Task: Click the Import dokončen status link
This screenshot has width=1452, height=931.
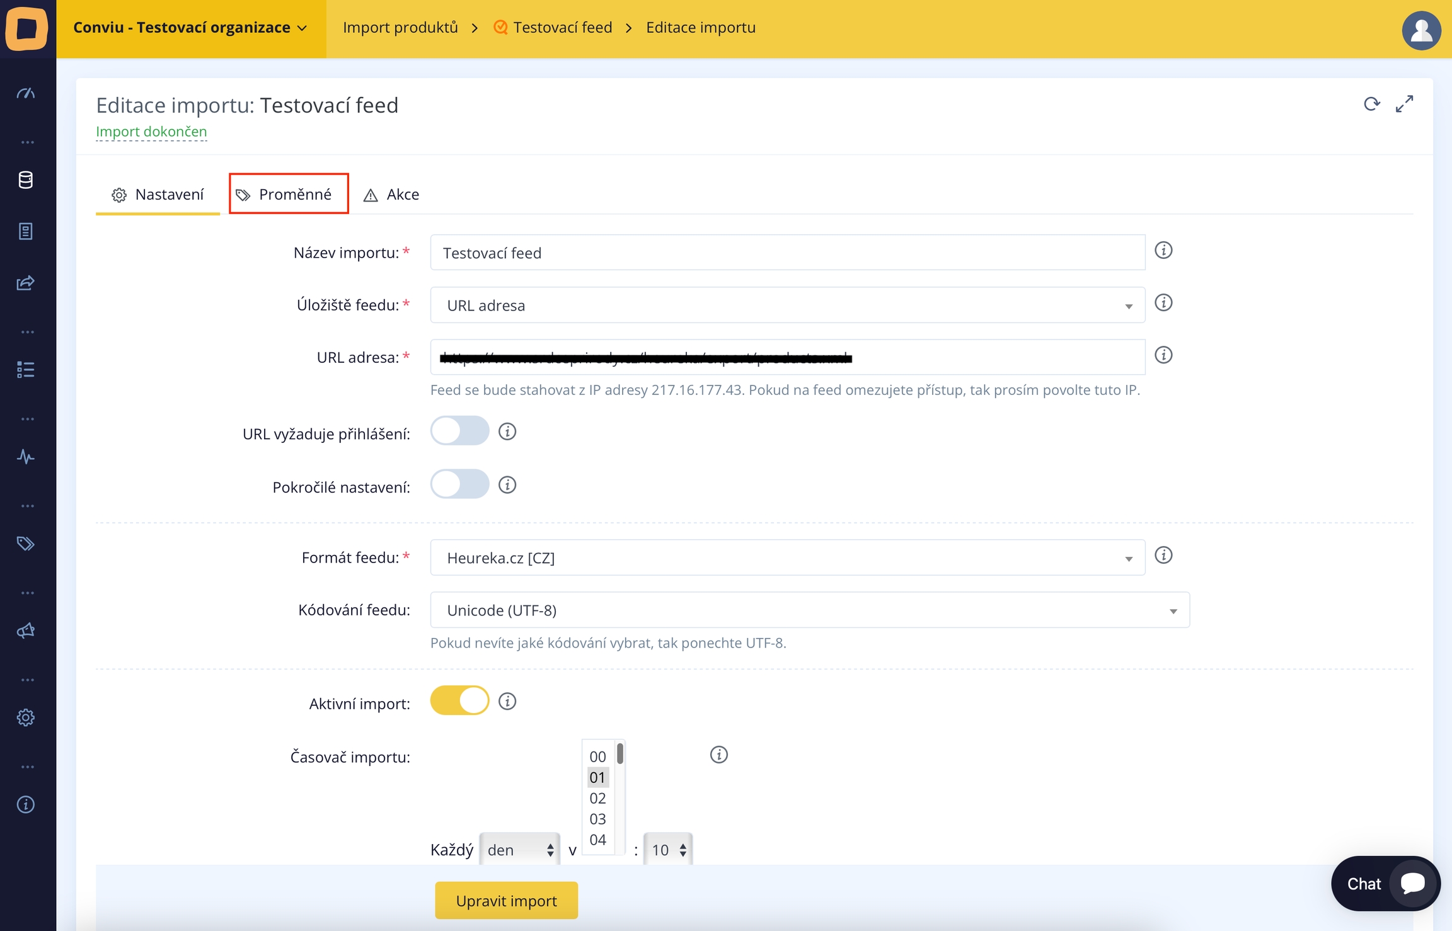Action: click(151, 132)
